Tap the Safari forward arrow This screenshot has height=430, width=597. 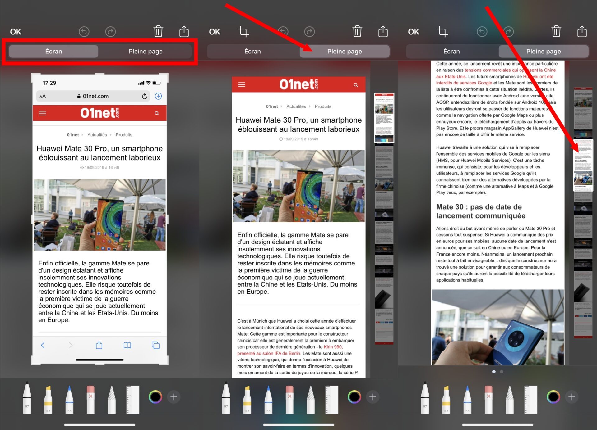[x=71, y=345]
